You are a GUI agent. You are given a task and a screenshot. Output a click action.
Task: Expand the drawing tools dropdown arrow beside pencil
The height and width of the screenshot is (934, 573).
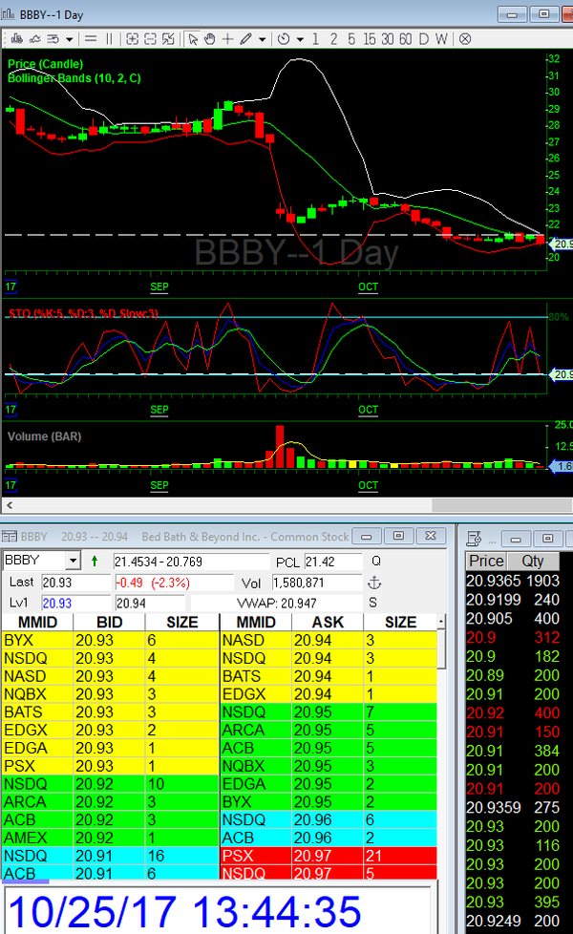(x=261, y=39)
